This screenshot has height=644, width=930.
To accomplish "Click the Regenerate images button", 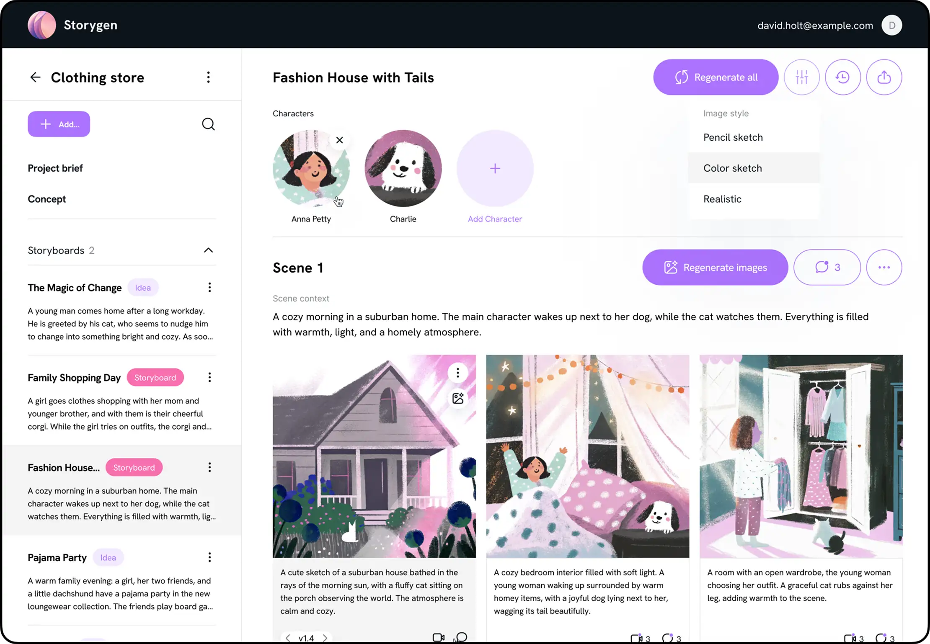I will pos(715,267).
